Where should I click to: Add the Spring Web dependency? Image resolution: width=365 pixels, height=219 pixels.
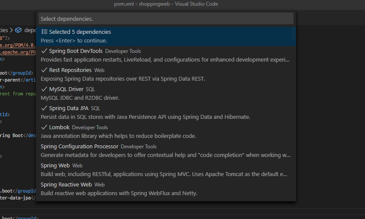pos(166,170)
